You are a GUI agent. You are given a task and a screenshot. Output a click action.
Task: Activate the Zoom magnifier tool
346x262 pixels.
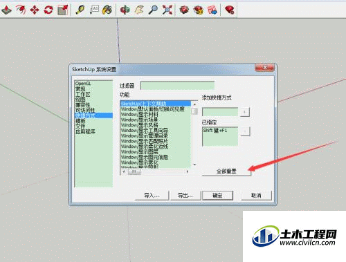pyautogui.click(x=153, y=10)
